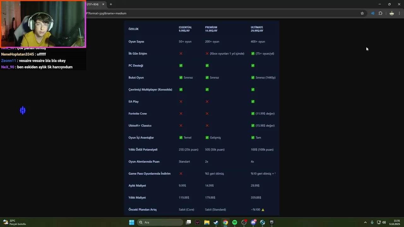Click the '50+ oyun' cell
Image resolution: width=404 pixels, height=227 pixels.
point(185,42)
